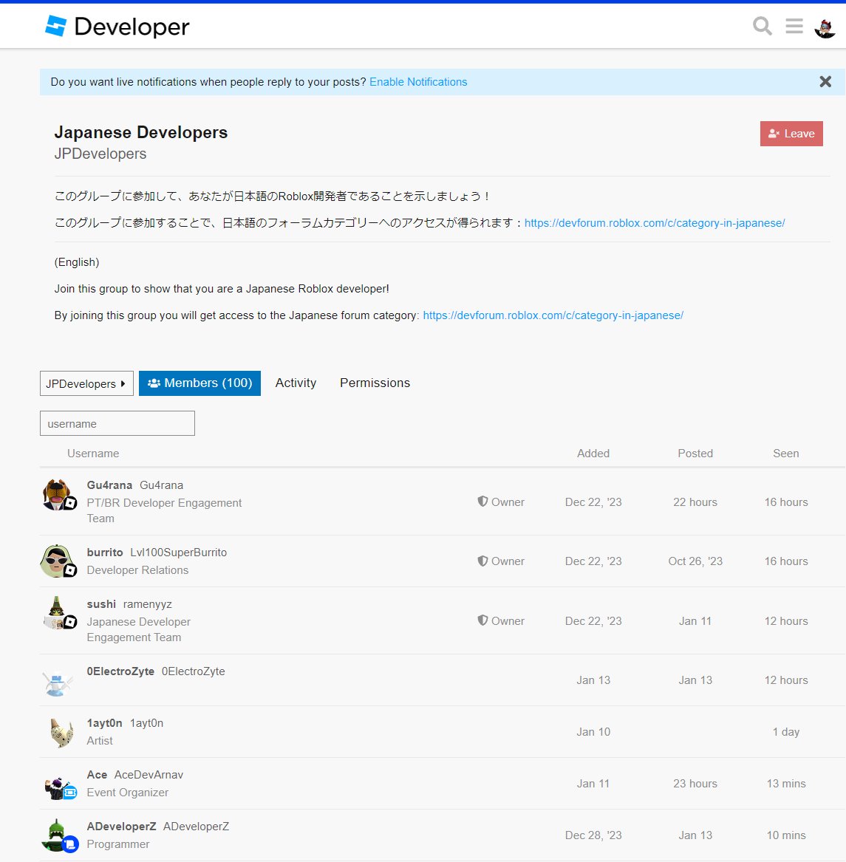This screenshot has width=846, height=862.
Task: Click the members group icon on Members tab
Action: tap(154, 383)
